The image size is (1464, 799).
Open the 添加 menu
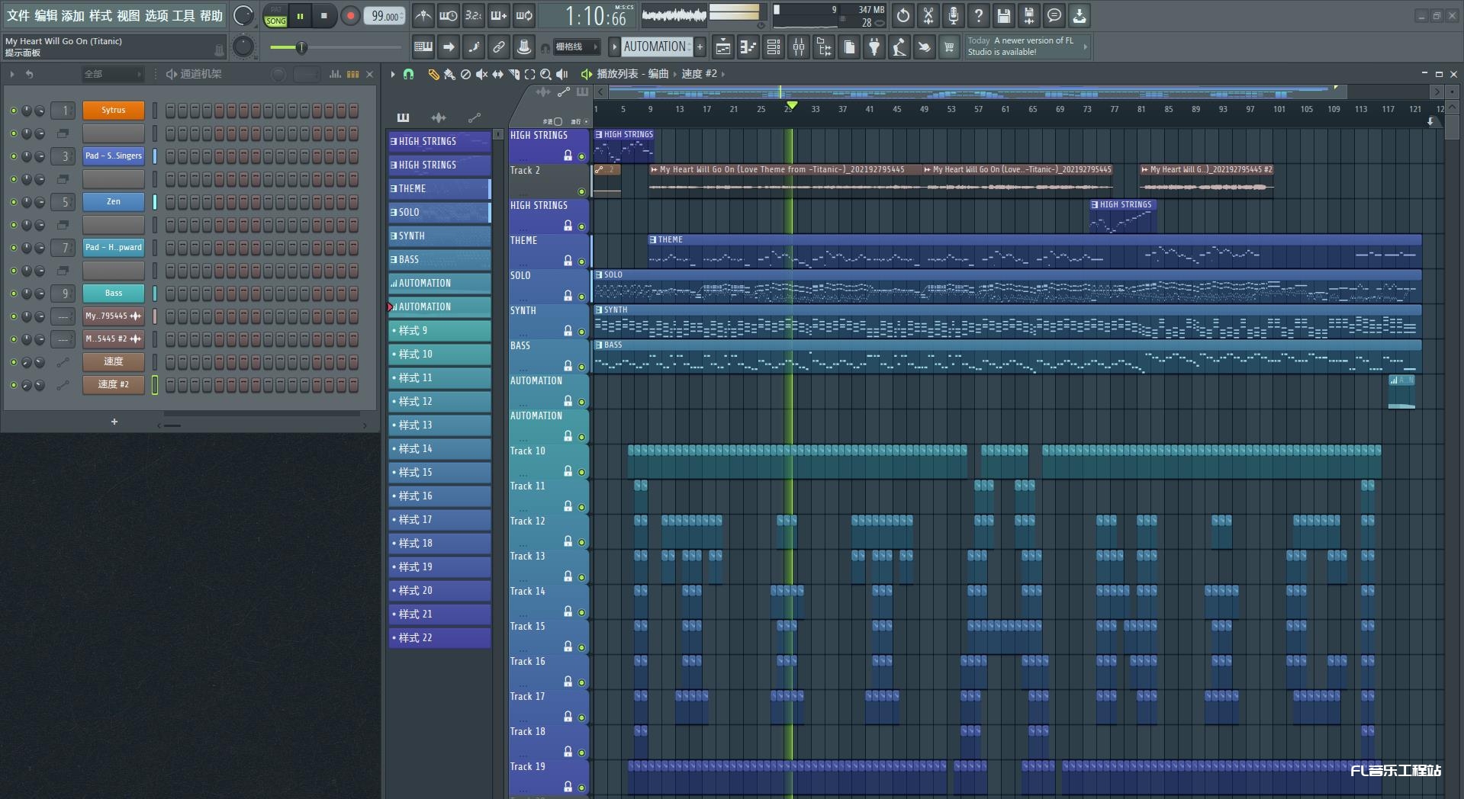[73, 16]
